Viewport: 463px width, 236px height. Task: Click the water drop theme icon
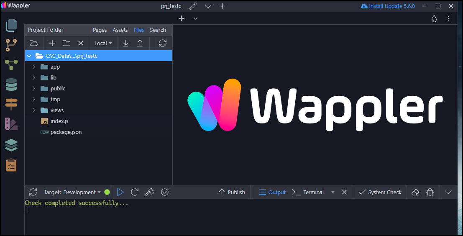(434, 18)
